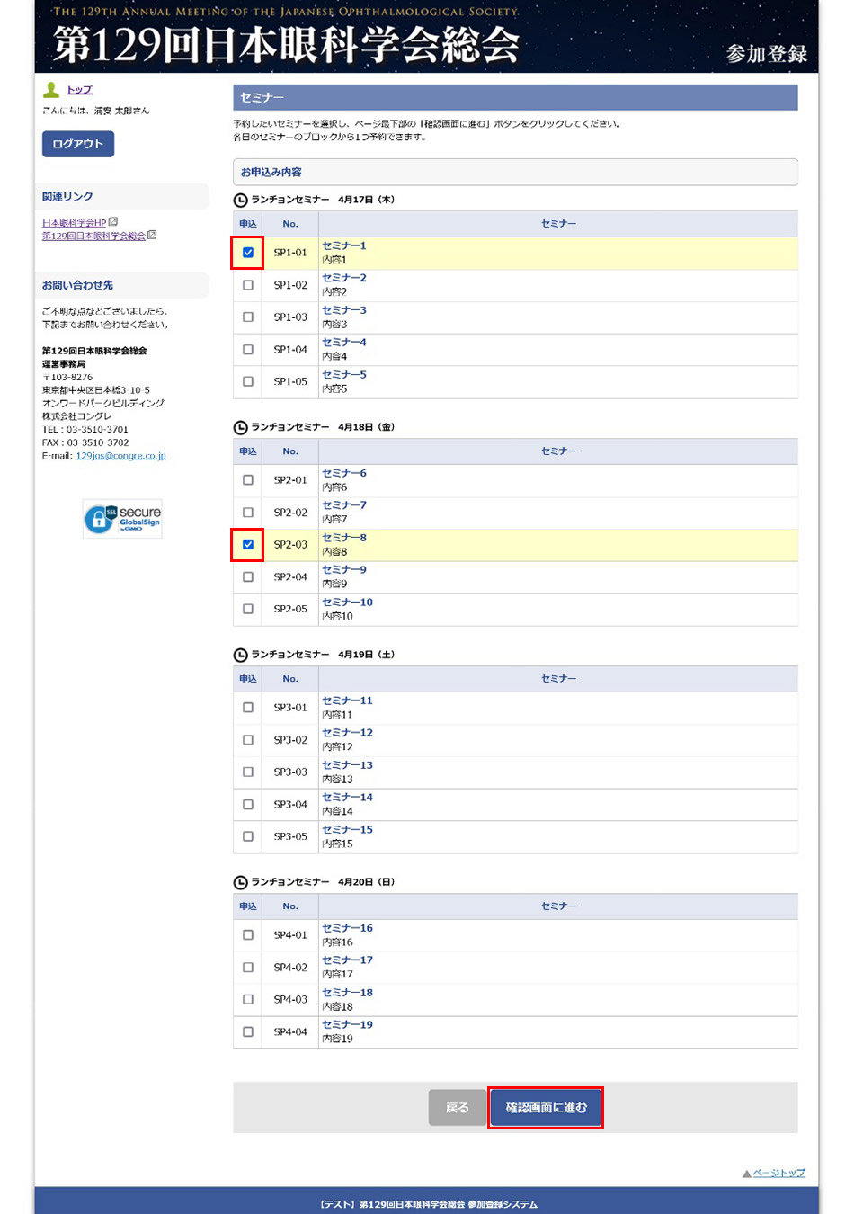Click the external-link icon next to 第129回日本眼科学会総会
Screen dimensions: 854x1214
[152, 235]
